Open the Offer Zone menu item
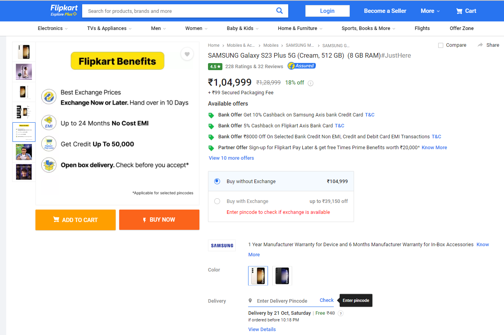Viewport: 504px width, 335px height. click(462, 28)
